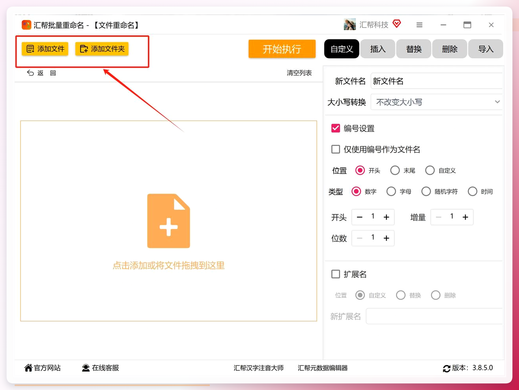Select 数字 type radio button
This screenshot has width=519, height=390.
coord(356,191)
